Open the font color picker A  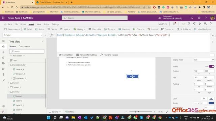(x=204, y=98)
